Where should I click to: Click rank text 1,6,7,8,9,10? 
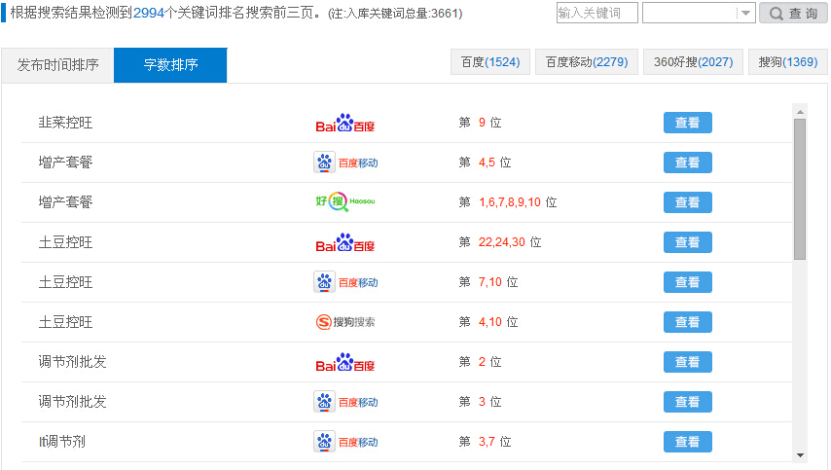click(509, 202)
